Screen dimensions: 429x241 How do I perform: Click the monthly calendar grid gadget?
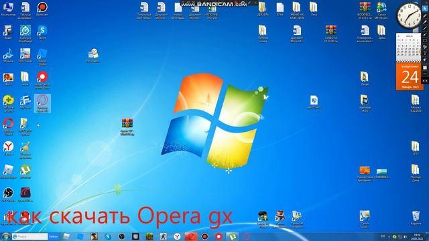tap(409, 47)
